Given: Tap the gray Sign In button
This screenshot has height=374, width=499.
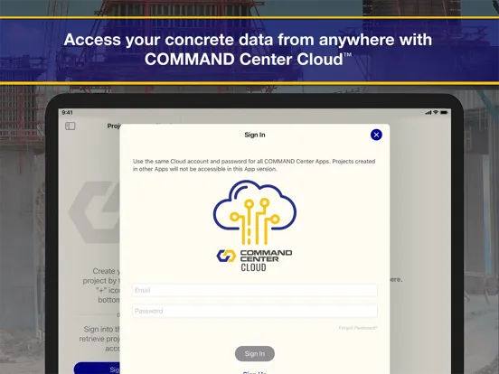Looking at the screenshot, I should 255,353.
